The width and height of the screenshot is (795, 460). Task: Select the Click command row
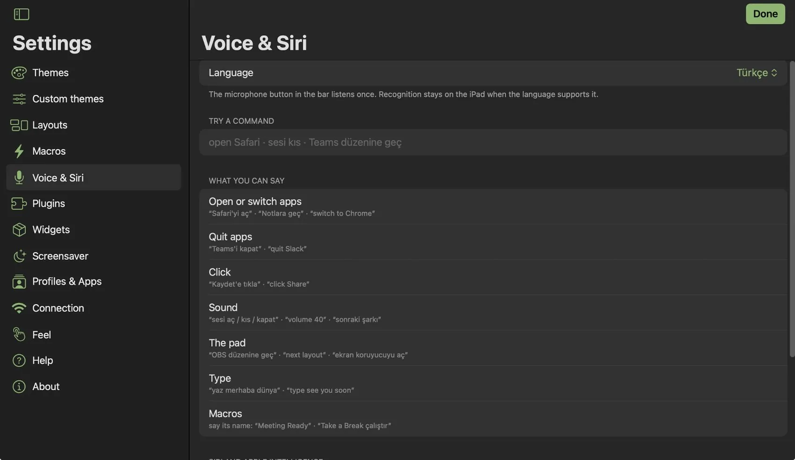pyautogui.click(x=493, y=277)
